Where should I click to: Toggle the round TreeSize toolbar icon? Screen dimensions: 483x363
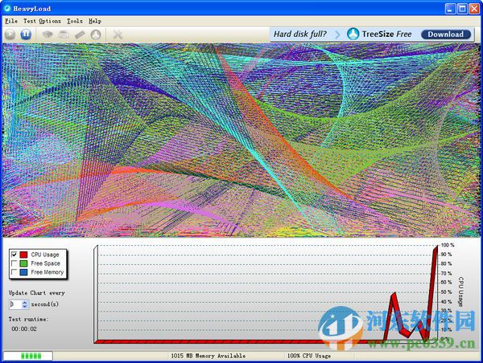pos(96,35)
